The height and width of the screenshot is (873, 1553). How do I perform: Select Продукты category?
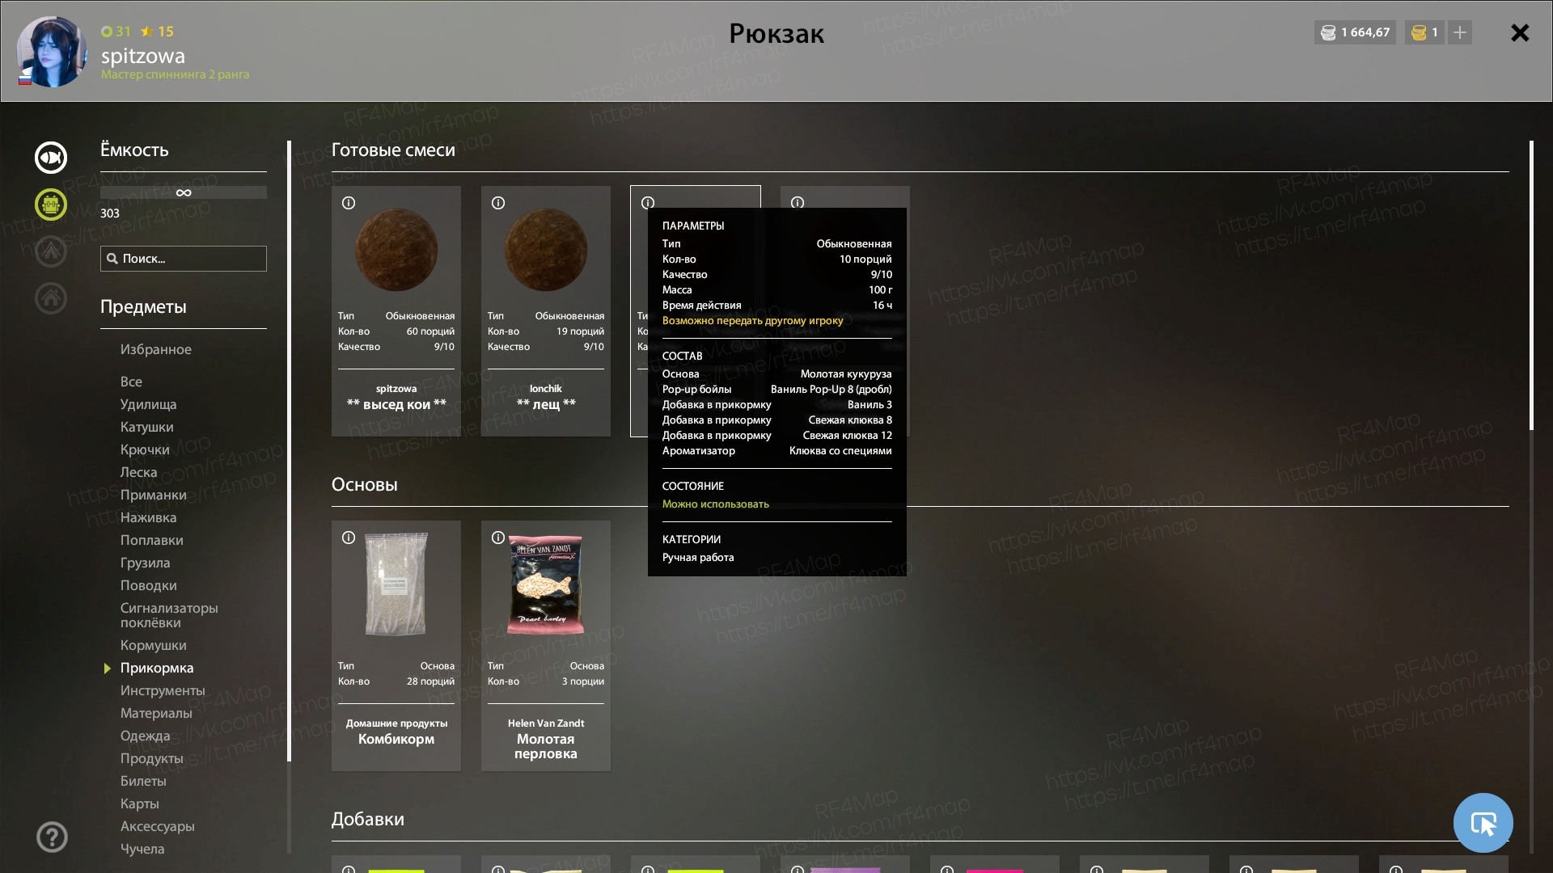coord(152,758)
